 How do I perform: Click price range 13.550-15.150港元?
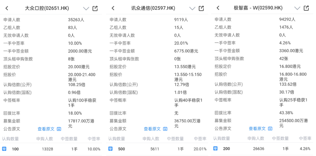188,77
